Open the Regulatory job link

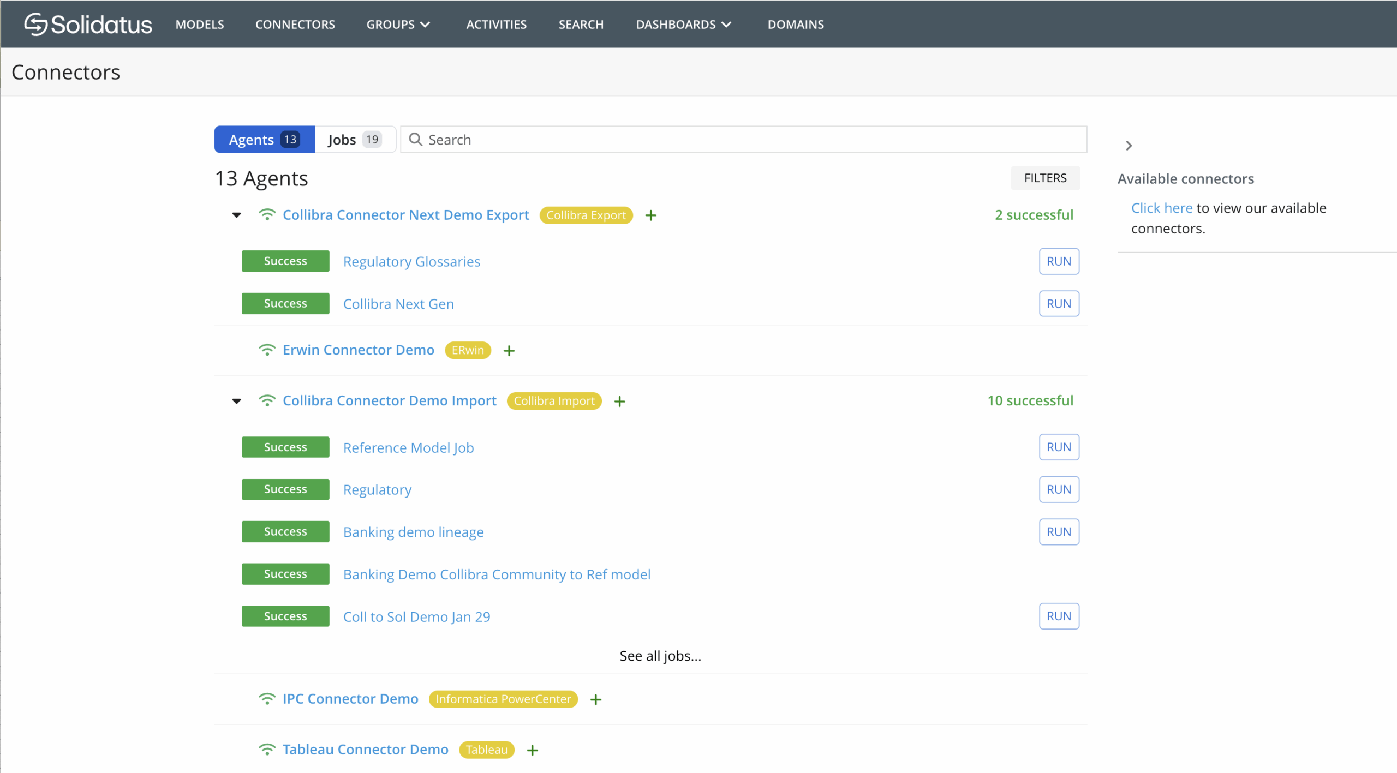378,490
